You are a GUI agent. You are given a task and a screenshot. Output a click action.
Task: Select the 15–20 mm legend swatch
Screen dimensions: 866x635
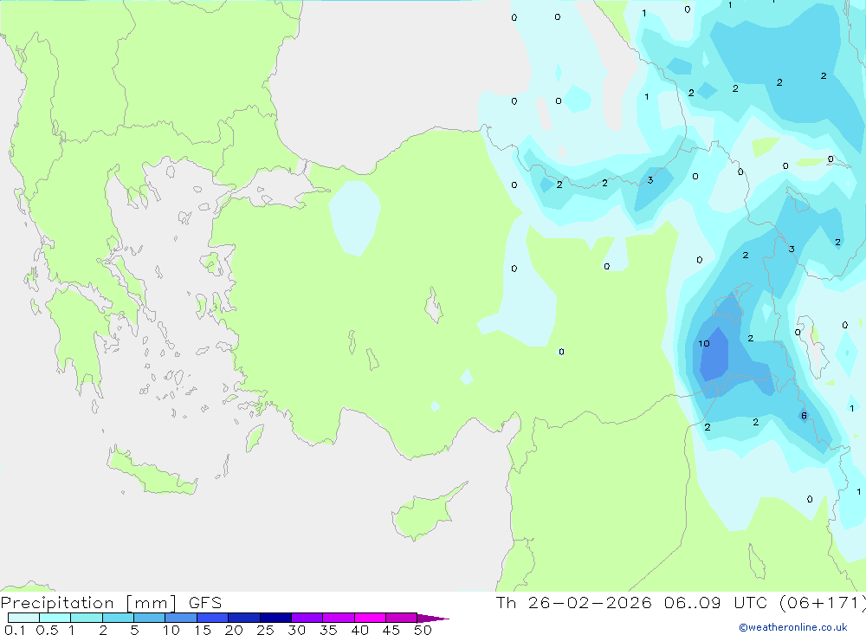213,618
